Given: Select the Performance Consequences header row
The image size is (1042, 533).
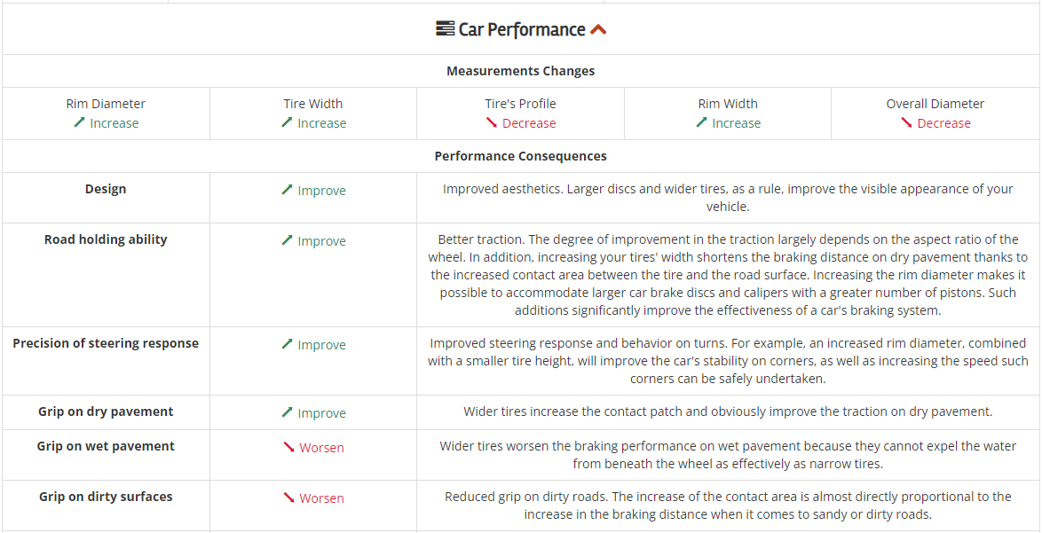Looking at the screenshot, I should point(521,156).
